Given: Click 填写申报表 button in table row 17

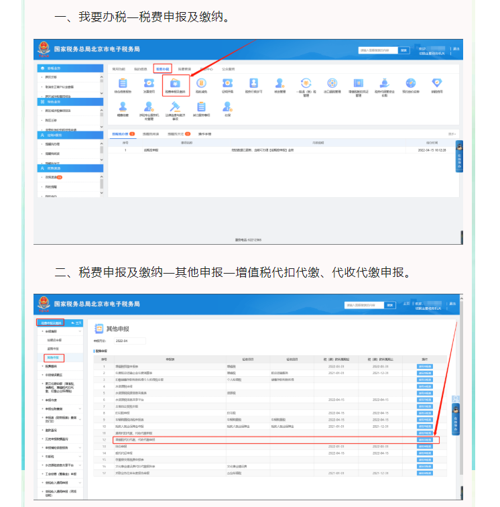Looking at the screenshot, I should coord(425,473).
